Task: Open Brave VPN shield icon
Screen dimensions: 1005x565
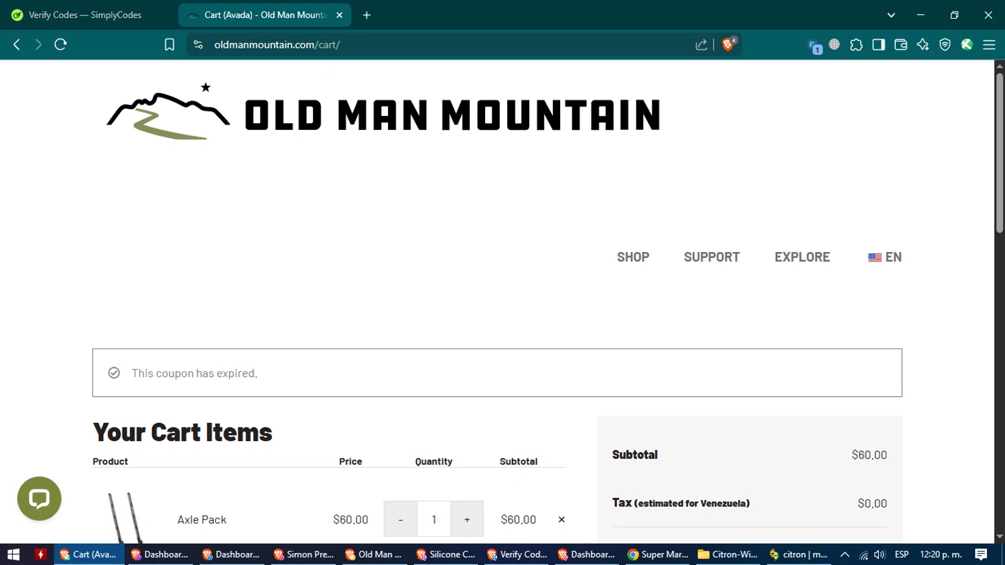Action: (945, 44)
